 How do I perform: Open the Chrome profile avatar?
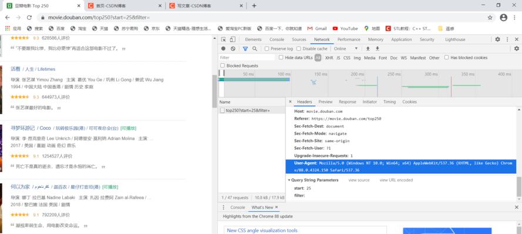(x=504, y=18)
